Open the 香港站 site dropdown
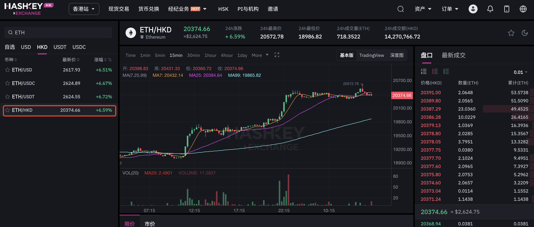The width and height of the screenshot is (534, 227). pos(83,9)
